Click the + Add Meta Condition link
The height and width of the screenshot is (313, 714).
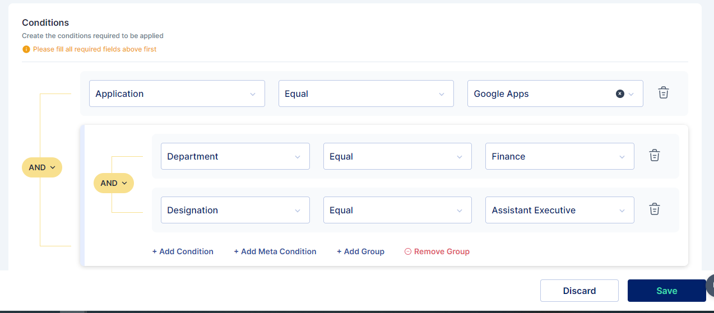pos(275,251)
